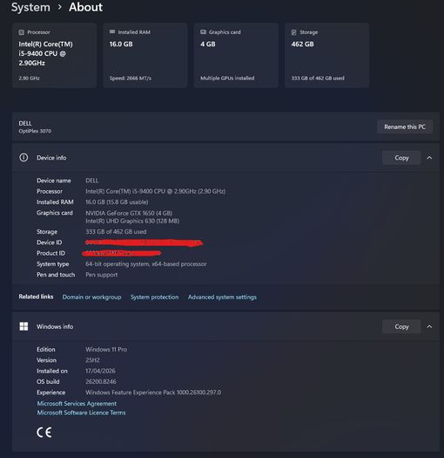Screen dimensions: 444x458
Task: Click the Windows logo icon beside Windows info
Action: pos(24,326)
